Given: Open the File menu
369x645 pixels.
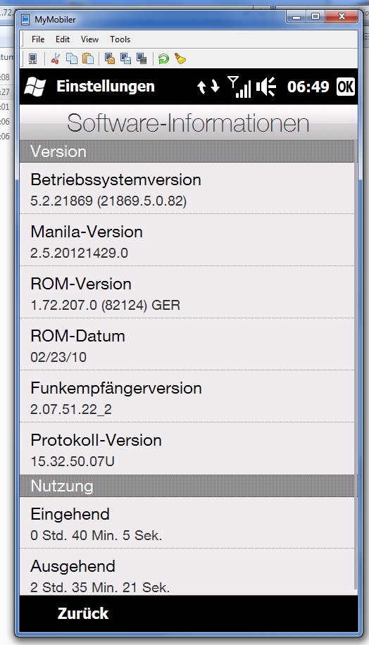Looking at the screenshot, I should tap(38, 39).
